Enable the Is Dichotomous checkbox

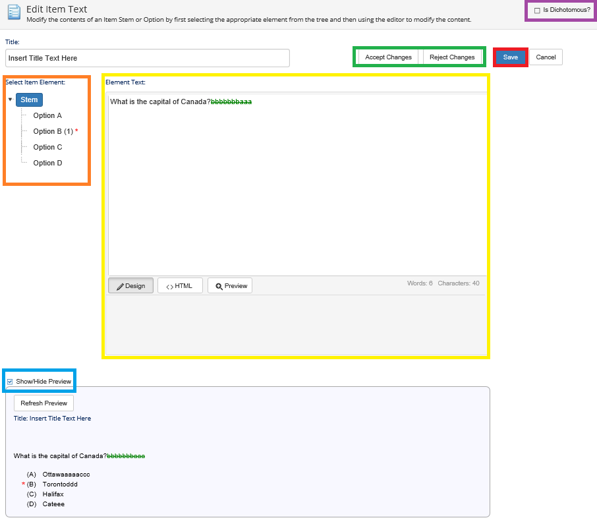(537, 11)
